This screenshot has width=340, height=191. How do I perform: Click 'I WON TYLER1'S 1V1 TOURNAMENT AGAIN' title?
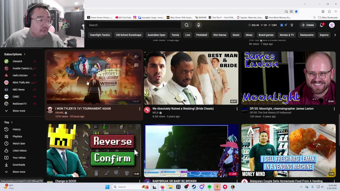[x=83, y=108]
